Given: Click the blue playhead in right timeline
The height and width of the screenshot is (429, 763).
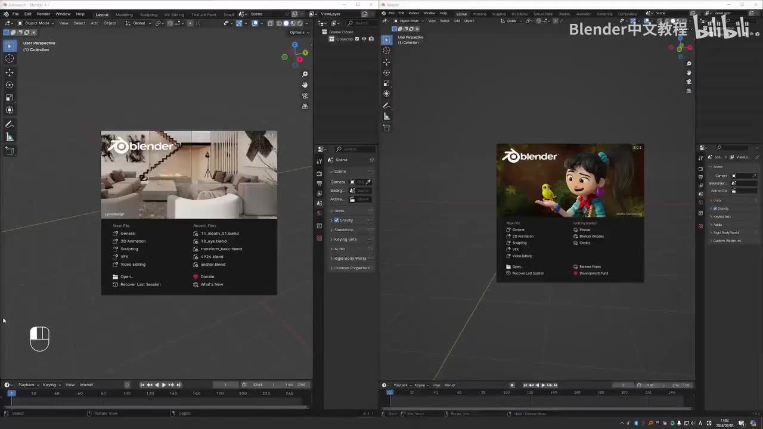Looking at the screenshot, I should pyautogui.click(x=389, y=392).
